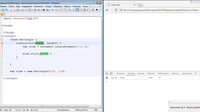Show more DevTools tabs chevron
Screen dimensions: 200x112
click(x=195, y=73)
